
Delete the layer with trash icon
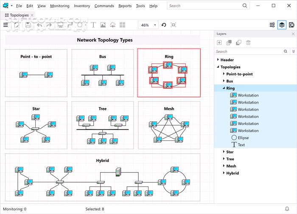tap(248, 43)
